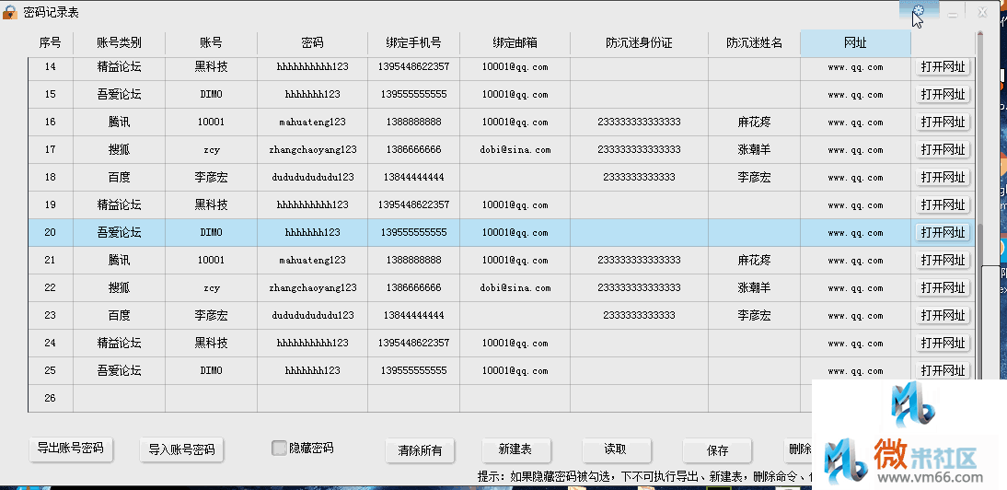Select 精益论坛 cell in row 19
Screen dimensions: 1007x490
[120, 204]
